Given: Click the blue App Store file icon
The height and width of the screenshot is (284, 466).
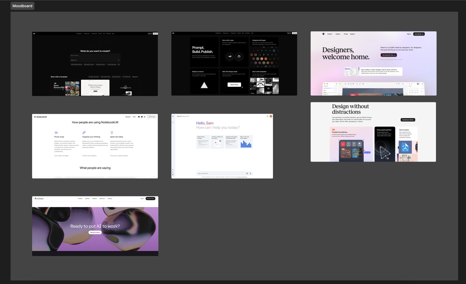Looking at the screenshot, I should click(x=405, y=148).
